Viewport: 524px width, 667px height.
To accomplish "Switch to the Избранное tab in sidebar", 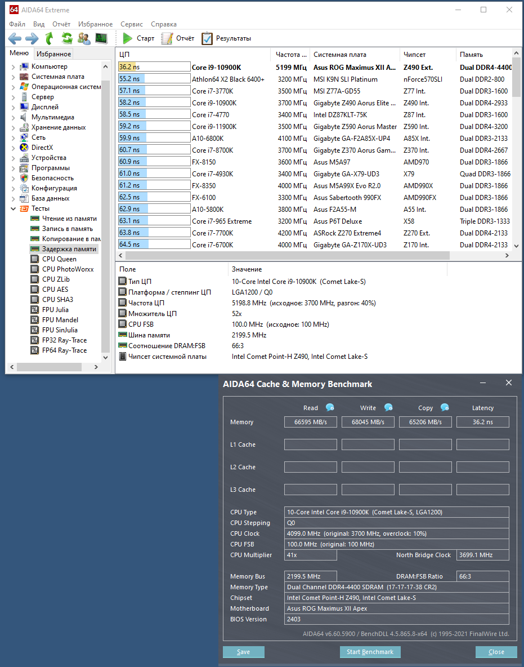I will click(53, 54).
